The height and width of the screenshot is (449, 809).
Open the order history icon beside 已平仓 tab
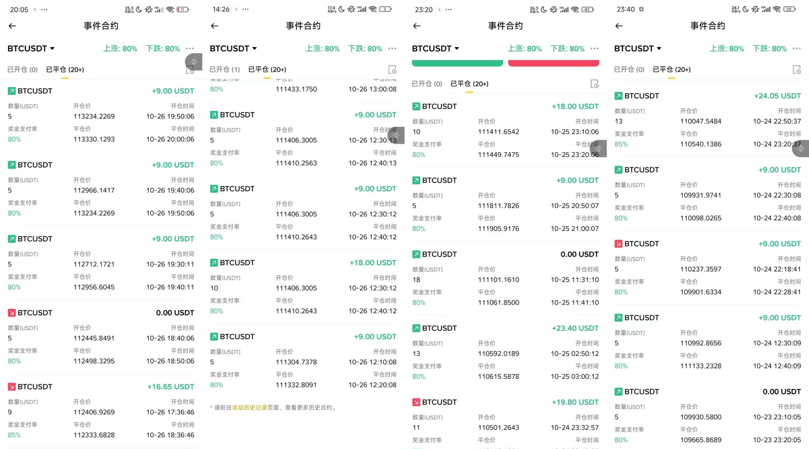[x=190, y=69]
